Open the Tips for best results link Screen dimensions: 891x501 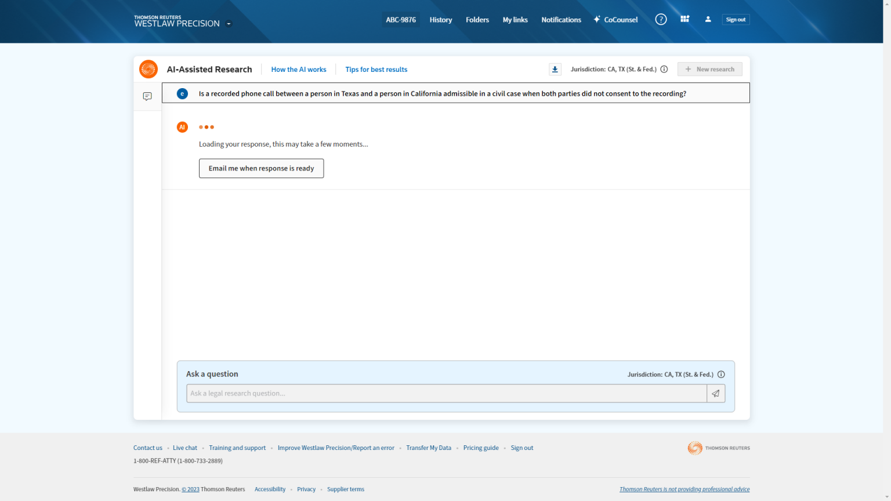pos(376,69)
